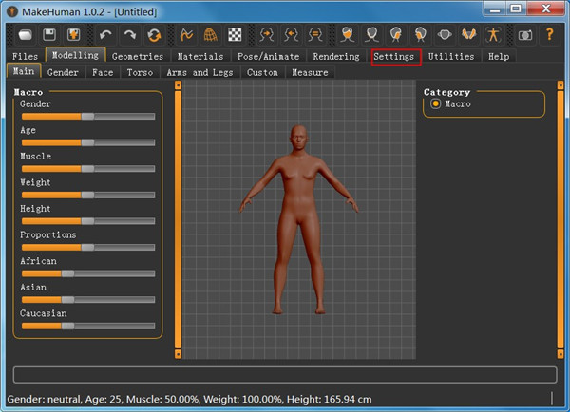570x412 pixels.
Task: Click the camera screenshot icon
Action: pyautogui.click(x=525, y=34)
